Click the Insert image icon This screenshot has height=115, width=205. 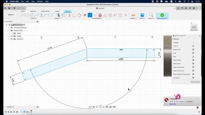pyautogui.click(x=142, y=15)
